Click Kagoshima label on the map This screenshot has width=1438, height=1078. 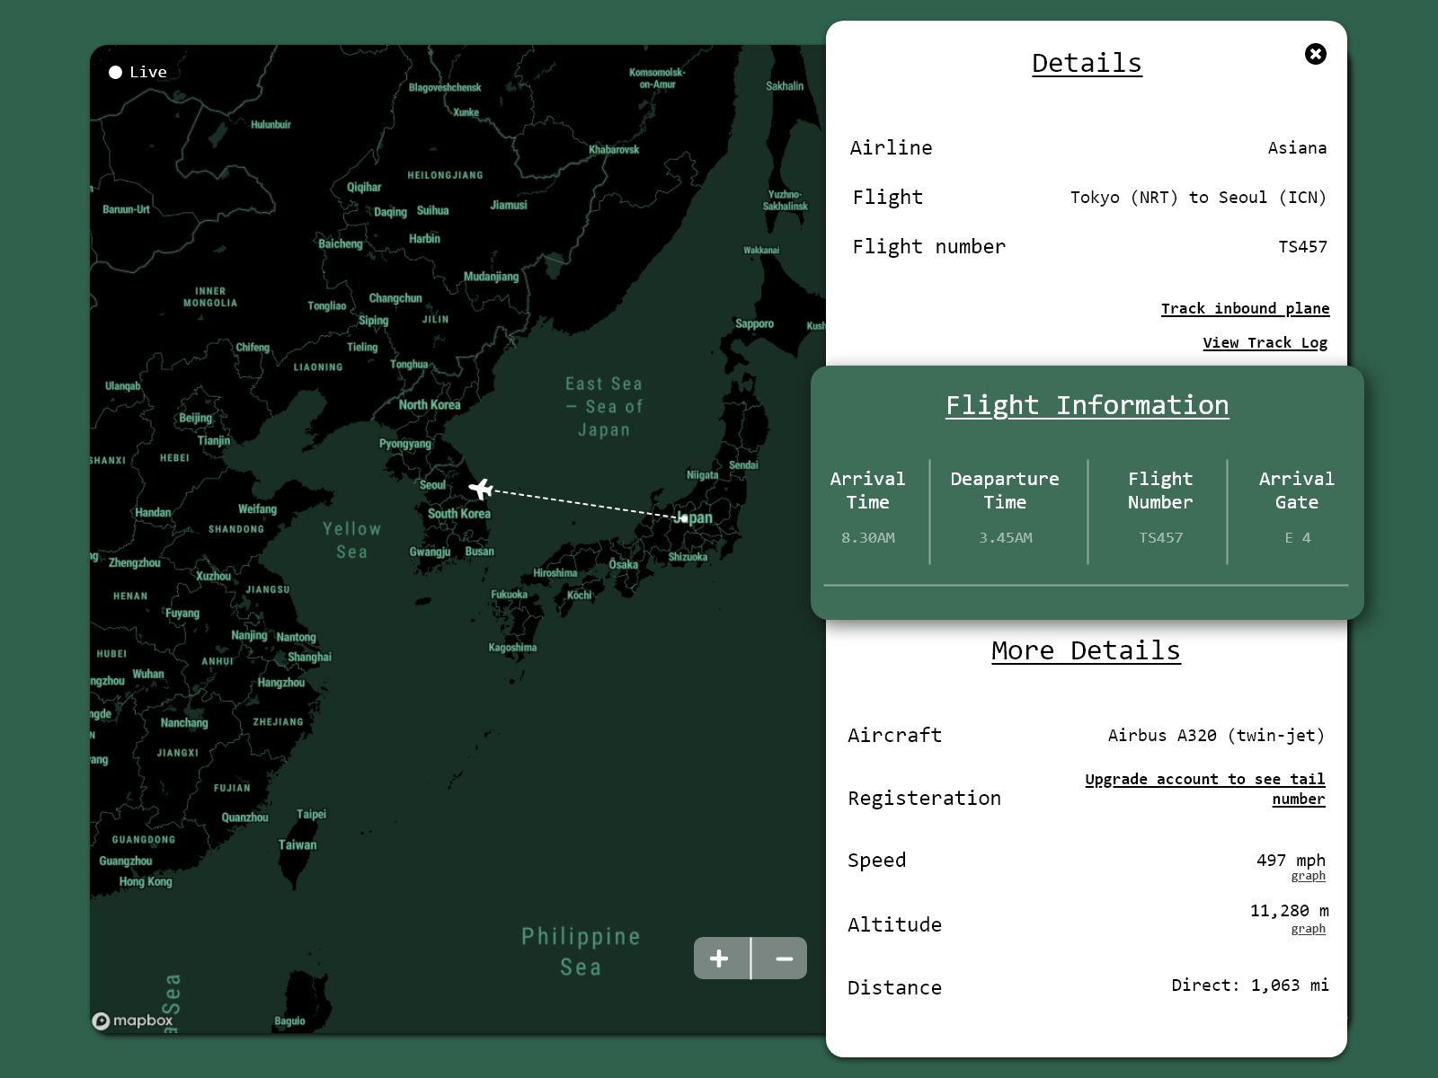click(x=512, y=647)
